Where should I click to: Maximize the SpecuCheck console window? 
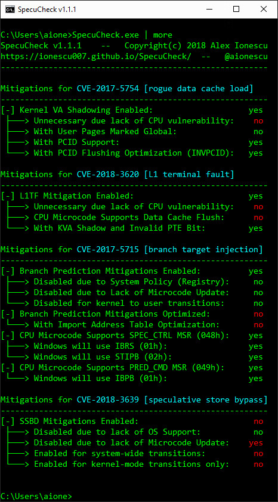point(236,10)
